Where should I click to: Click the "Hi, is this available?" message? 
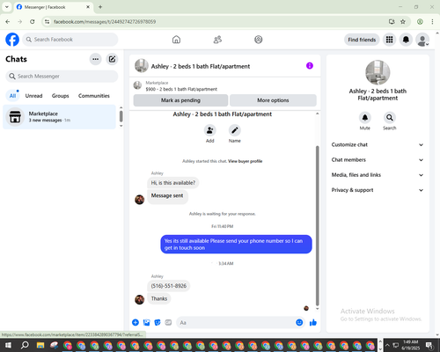click(x=173, y=183)
